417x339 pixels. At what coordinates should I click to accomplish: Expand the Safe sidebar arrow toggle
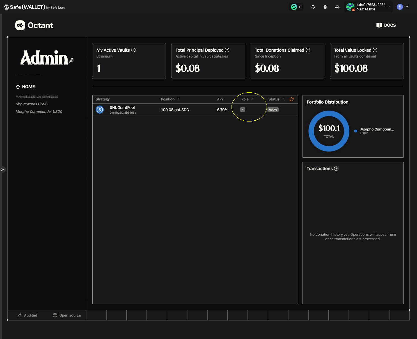point(3,169)
